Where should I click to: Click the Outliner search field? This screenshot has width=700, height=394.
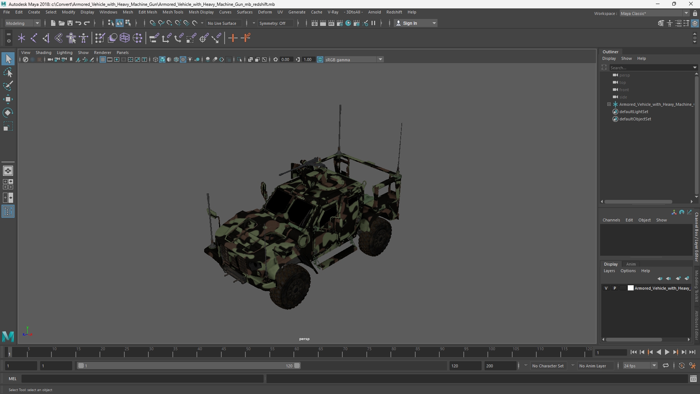[651, 67]
